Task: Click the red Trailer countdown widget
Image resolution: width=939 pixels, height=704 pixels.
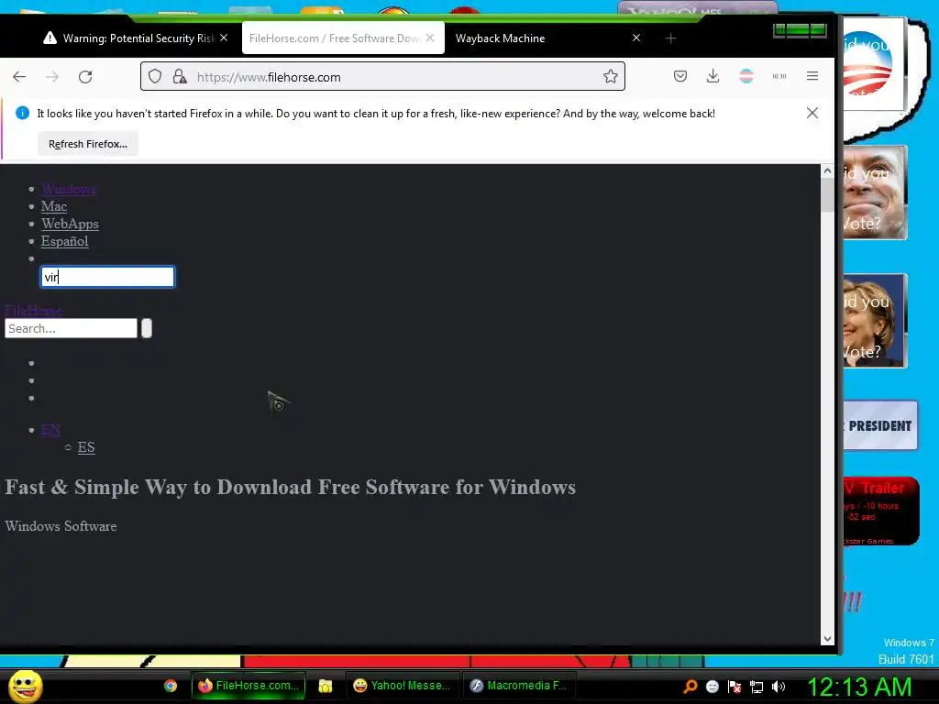Action: pyautogui.click(x=881, y=511)
